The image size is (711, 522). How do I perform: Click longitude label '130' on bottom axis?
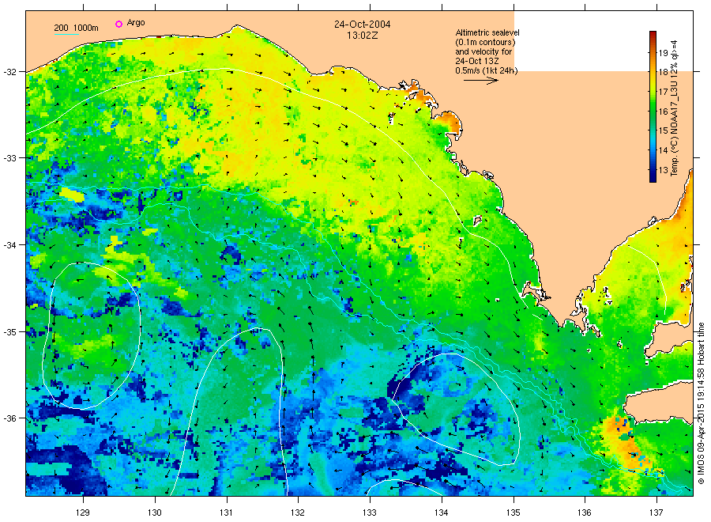[x=155, y=513]
